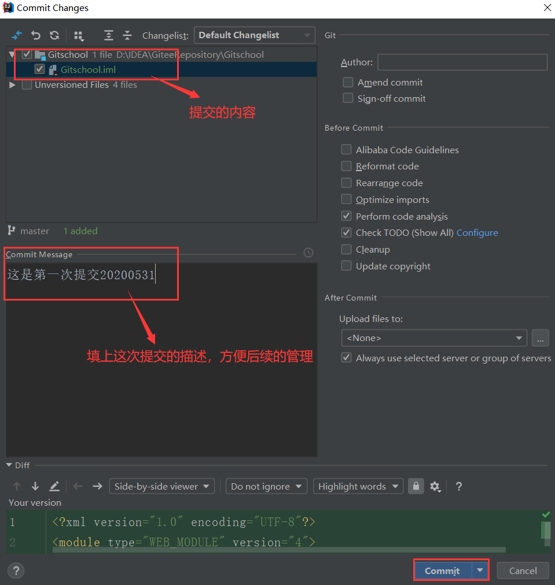Disable Perform code analysis
Image resolution: width=555 pixels, height=585 pixels.
pos(346,216)
